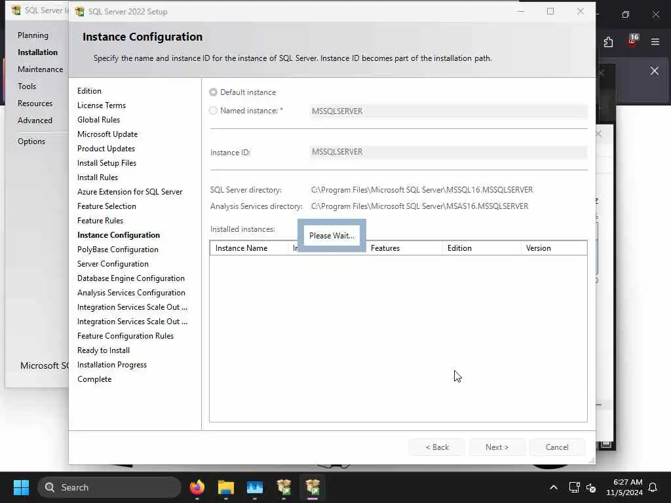The height and width of the screenshot is (503, 671).
Task: Open Firefox from the taskbar
Action: pyautogui.click(x=197, y=487)
